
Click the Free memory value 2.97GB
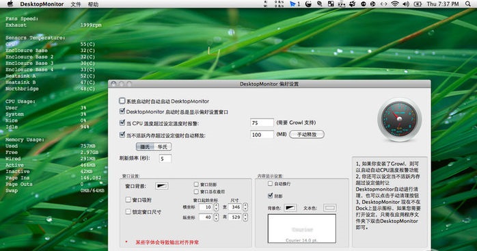point(90,153)
